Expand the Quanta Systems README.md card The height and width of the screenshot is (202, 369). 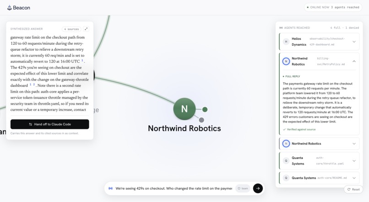pyautogui.click(x=354, y=178)
